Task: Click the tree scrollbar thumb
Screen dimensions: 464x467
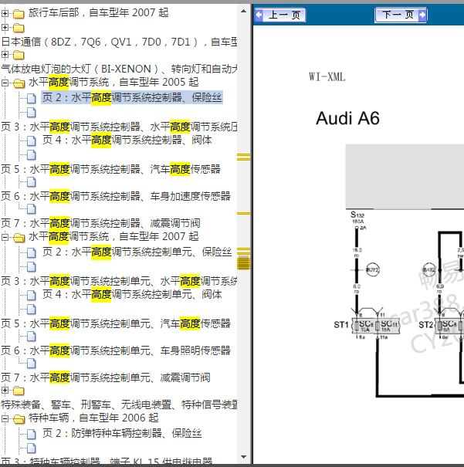Action: (x=244, y=262)
